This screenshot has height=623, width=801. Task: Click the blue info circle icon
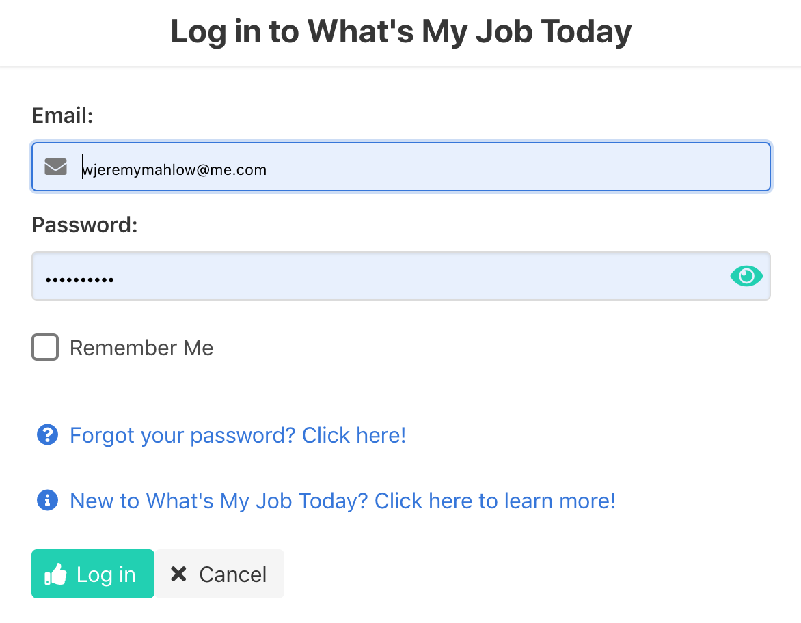click(x=48, y=501)
